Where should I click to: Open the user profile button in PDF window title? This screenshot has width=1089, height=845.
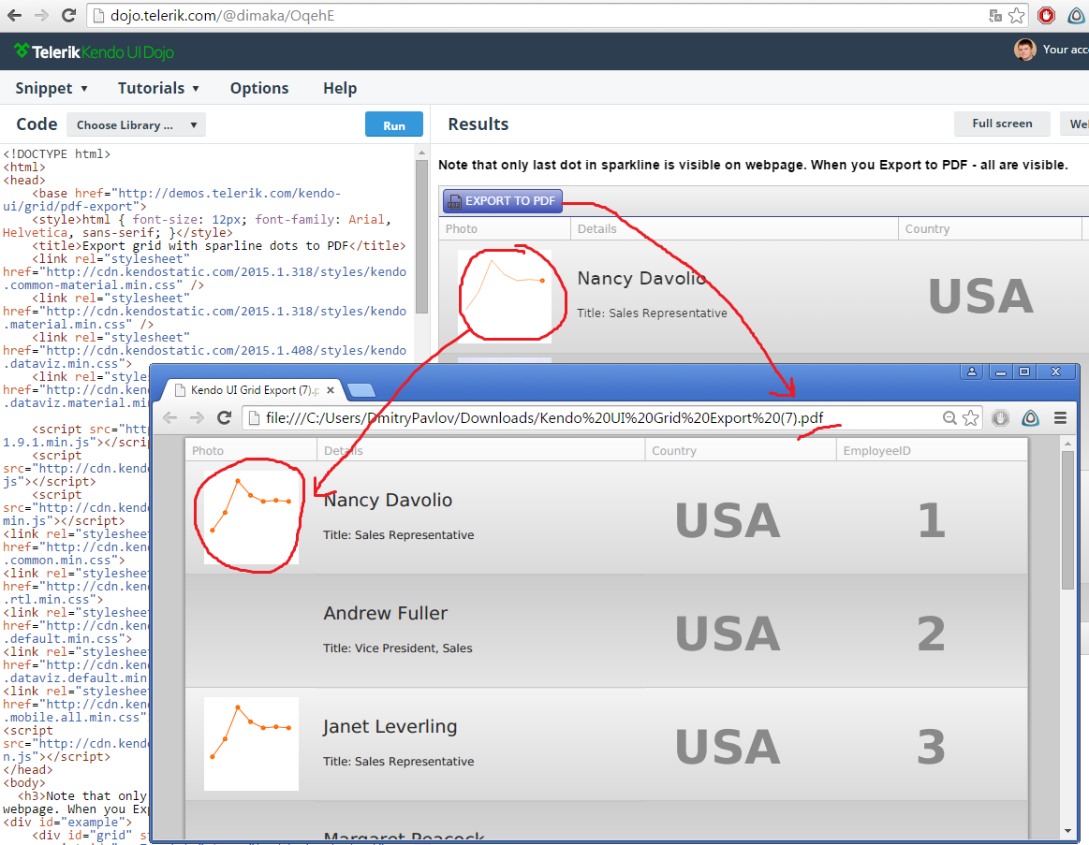pos(972,372)
